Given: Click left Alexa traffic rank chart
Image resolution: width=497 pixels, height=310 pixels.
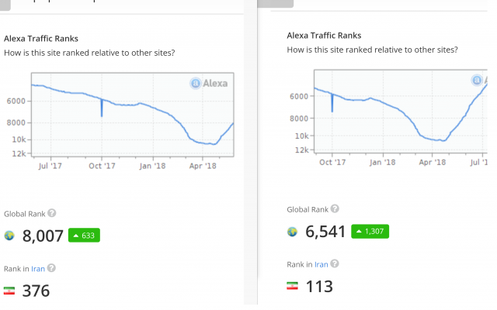Looking at the screenshot, I should [x=133, y=115].
